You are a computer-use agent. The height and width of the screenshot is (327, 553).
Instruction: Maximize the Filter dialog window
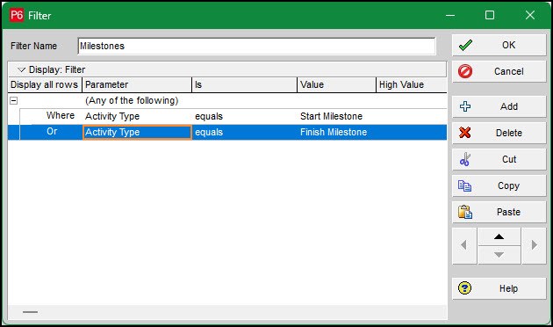tap(490, 15)
